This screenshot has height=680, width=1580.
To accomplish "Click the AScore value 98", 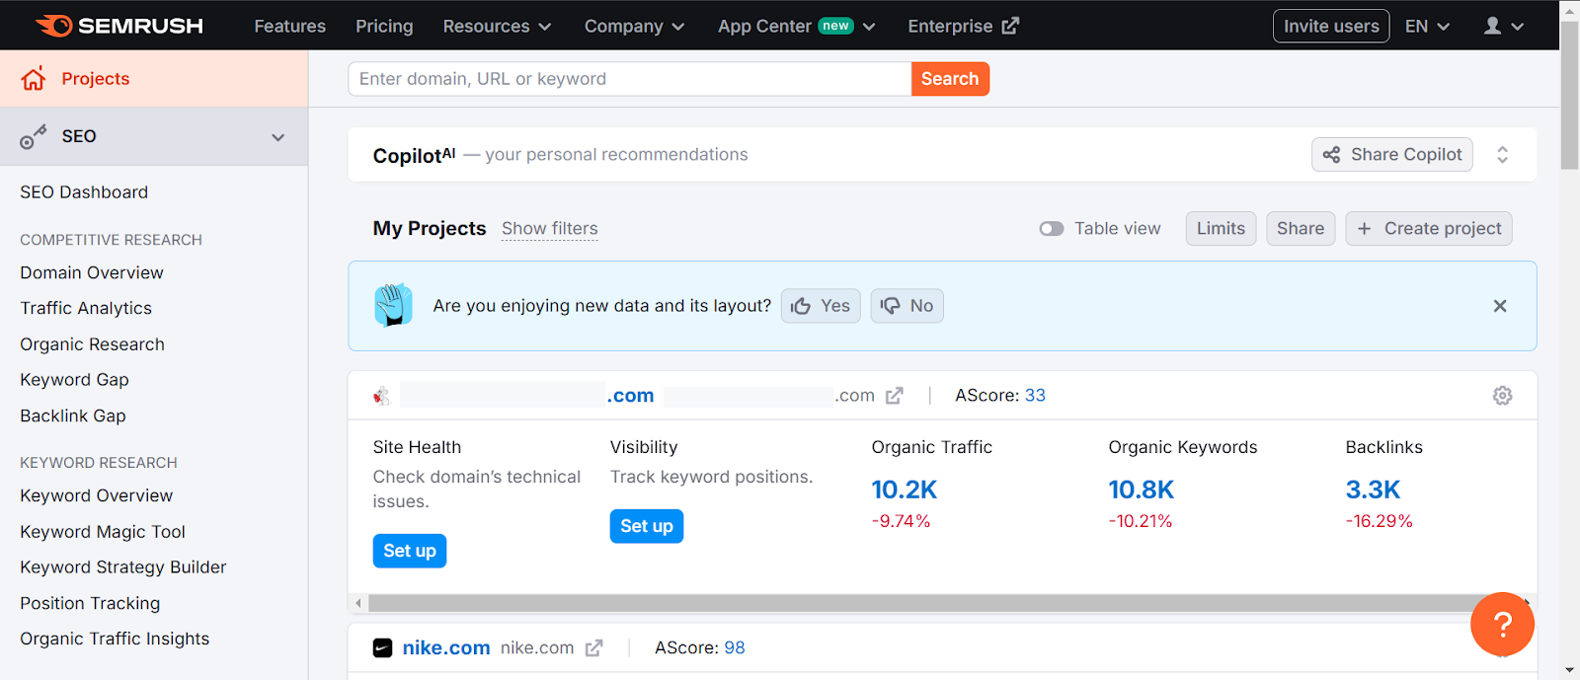I will click(735, 648).
